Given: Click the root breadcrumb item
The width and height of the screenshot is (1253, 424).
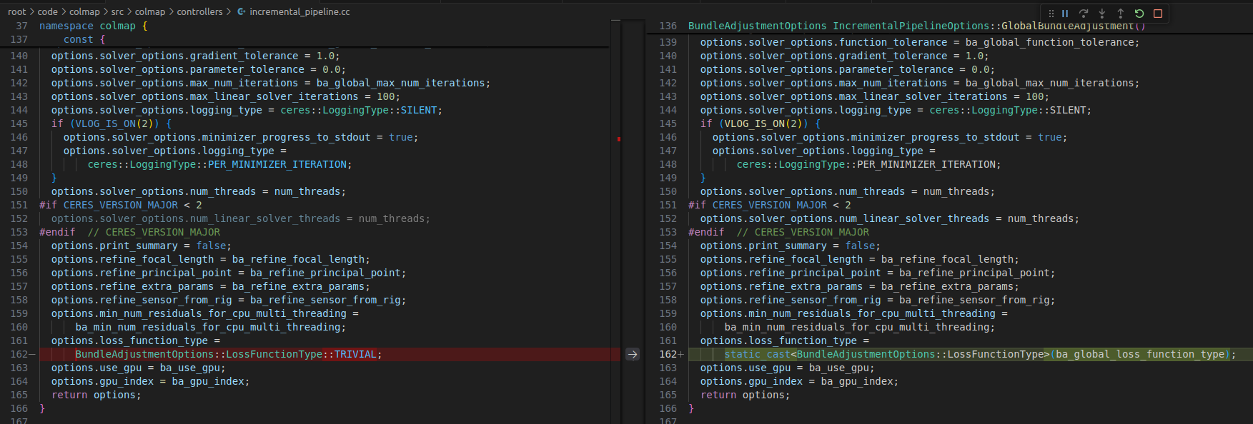Looking at the screenshot, I should [x=16, y=11].
